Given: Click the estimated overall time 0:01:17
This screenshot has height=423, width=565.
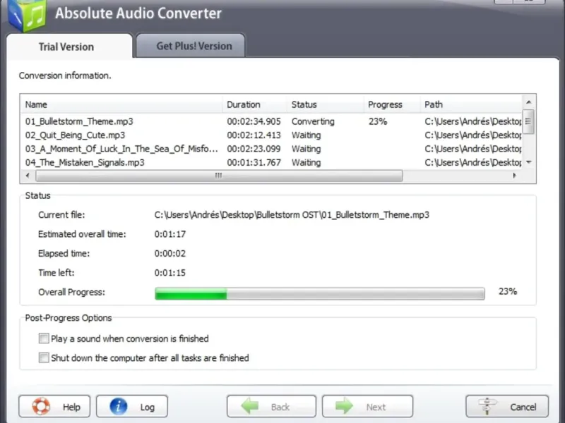Looking at the screenshot, I should point(170,234).
